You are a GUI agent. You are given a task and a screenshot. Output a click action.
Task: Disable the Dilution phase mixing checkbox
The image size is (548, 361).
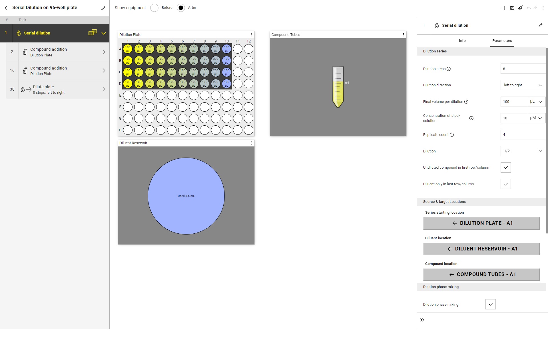(x=490, y=304)
